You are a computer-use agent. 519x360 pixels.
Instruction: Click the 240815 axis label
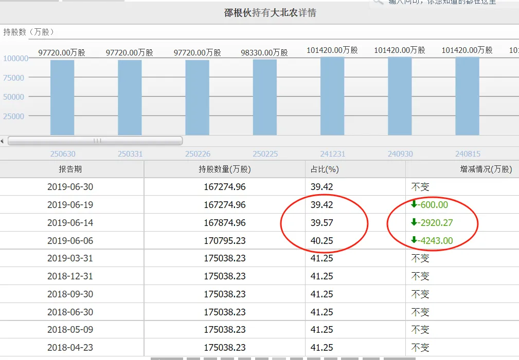(x=468, y=154)
